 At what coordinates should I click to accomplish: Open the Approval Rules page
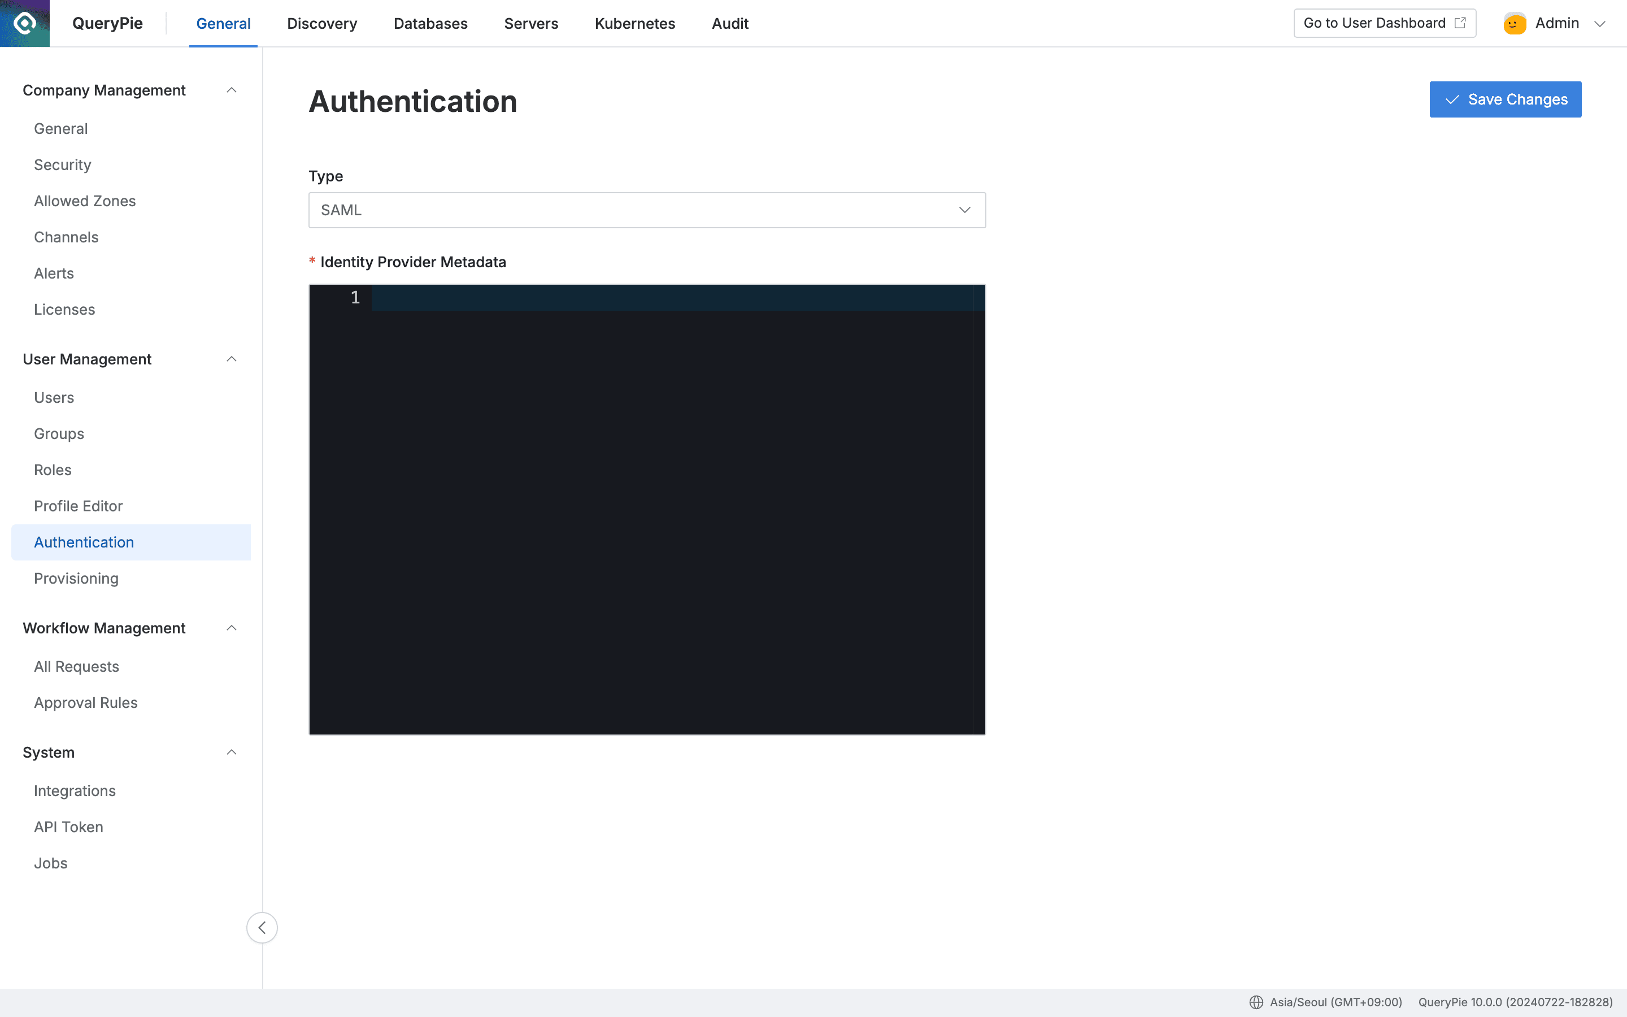[x=85, y=702]
